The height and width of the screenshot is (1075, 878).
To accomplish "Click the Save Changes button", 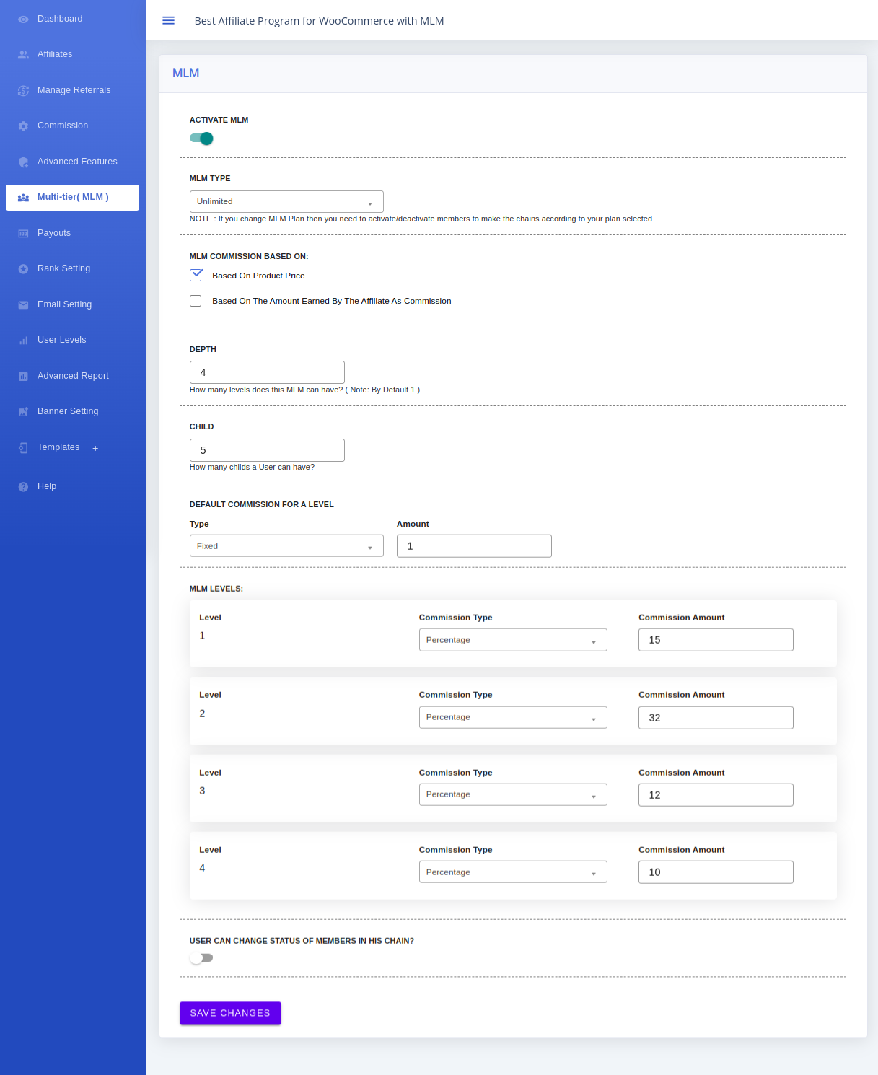I will coord(230,1013).
